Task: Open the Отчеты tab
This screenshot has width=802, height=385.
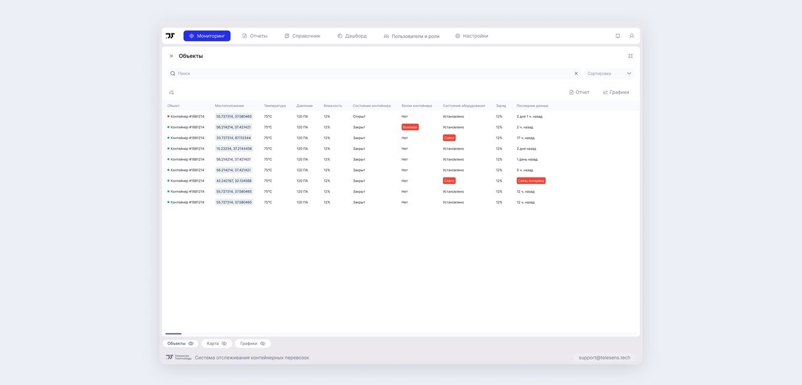Action: click(255, 36)
